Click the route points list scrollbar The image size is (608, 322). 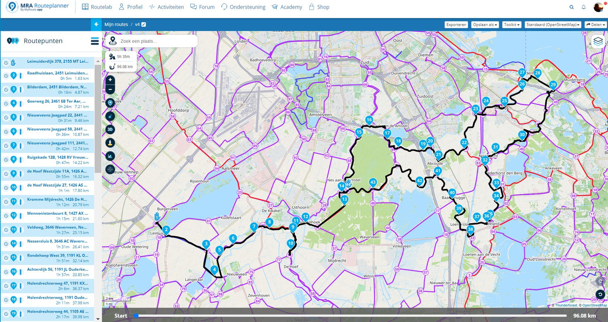[x=98, y=119]
